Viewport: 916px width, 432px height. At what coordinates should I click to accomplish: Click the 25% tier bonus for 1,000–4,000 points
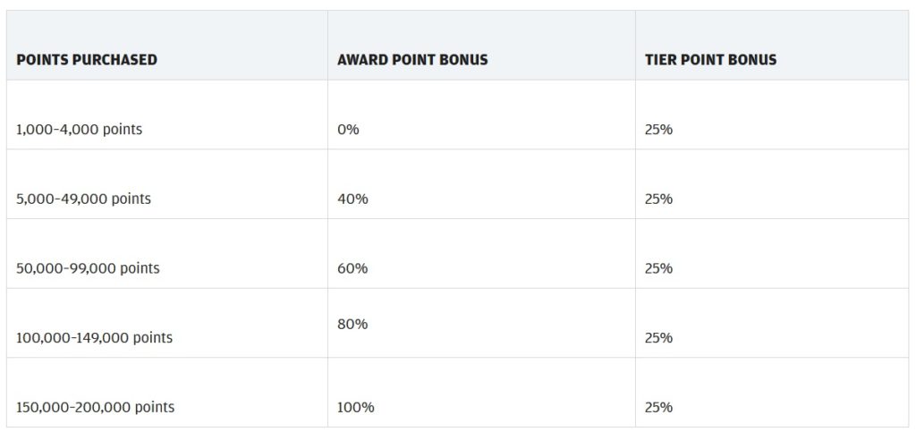658,130
